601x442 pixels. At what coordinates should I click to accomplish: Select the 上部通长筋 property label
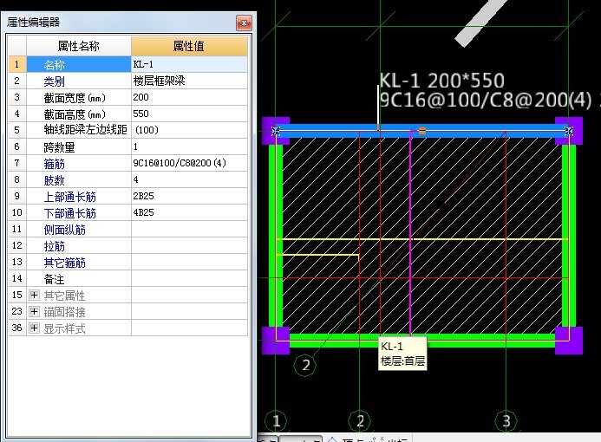click(69, 197)
